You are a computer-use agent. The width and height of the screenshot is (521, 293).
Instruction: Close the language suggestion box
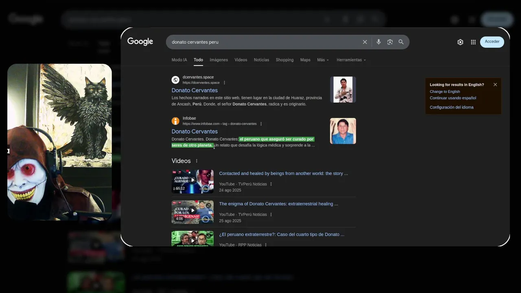pyautogui.click(x=495, y=85)
